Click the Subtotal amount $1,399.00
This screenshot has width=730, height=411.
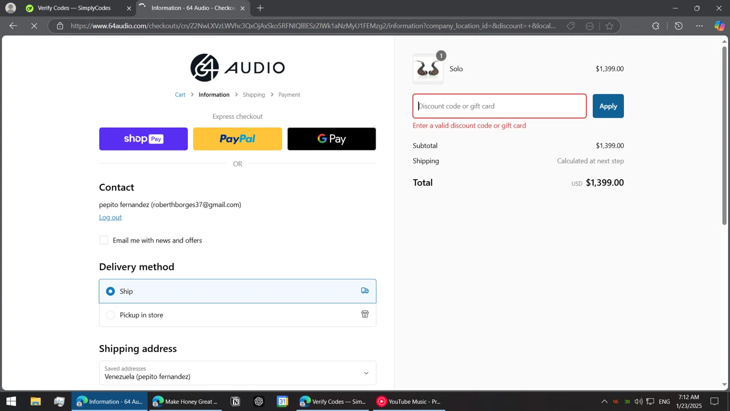click(x=610, y=146)
